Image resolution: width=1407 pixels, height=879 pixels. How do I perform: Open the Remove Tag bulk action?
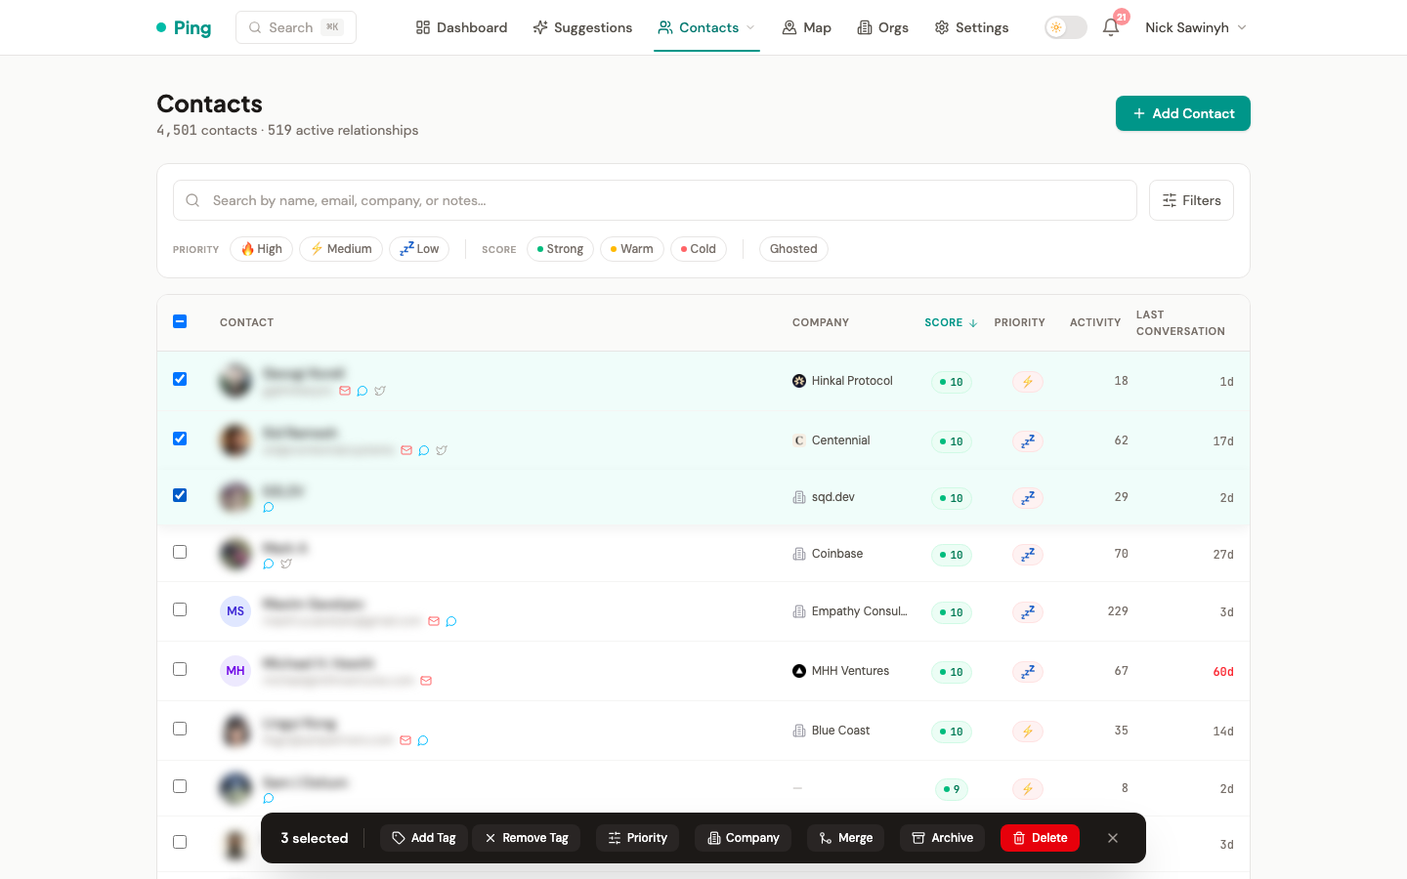pos(527,838)
